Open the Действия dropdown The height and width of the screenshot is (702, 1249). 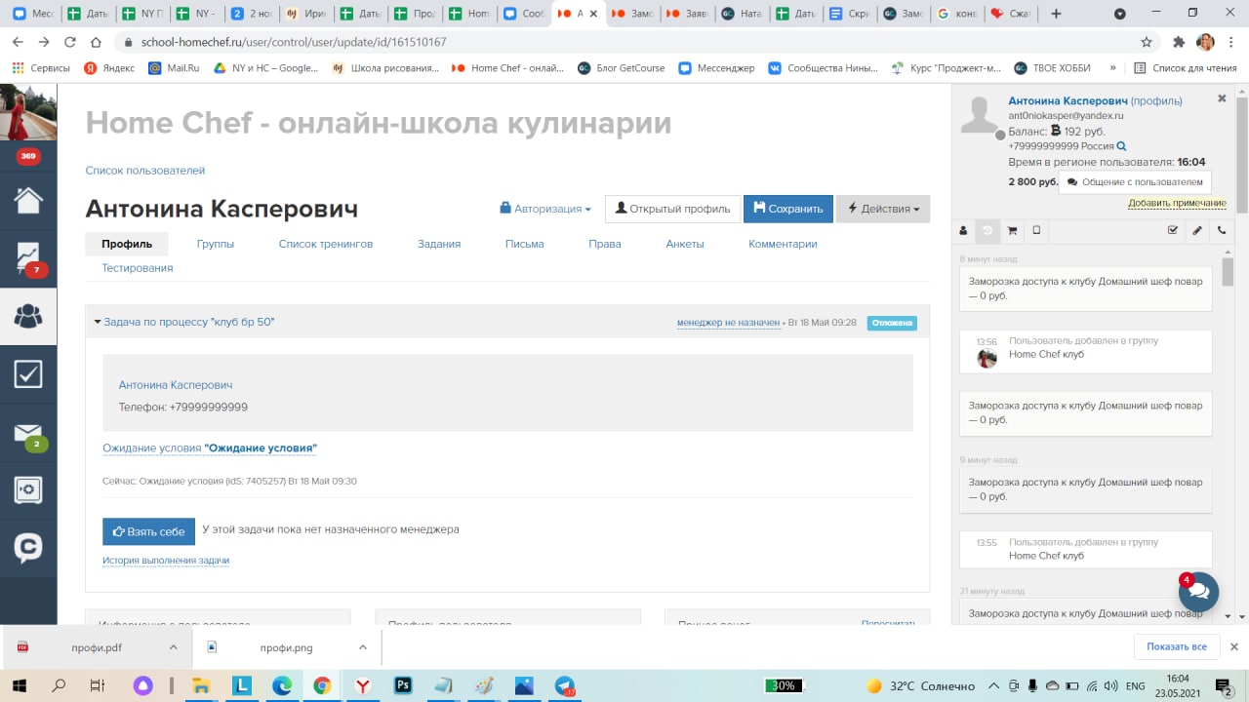click(883, 209)
